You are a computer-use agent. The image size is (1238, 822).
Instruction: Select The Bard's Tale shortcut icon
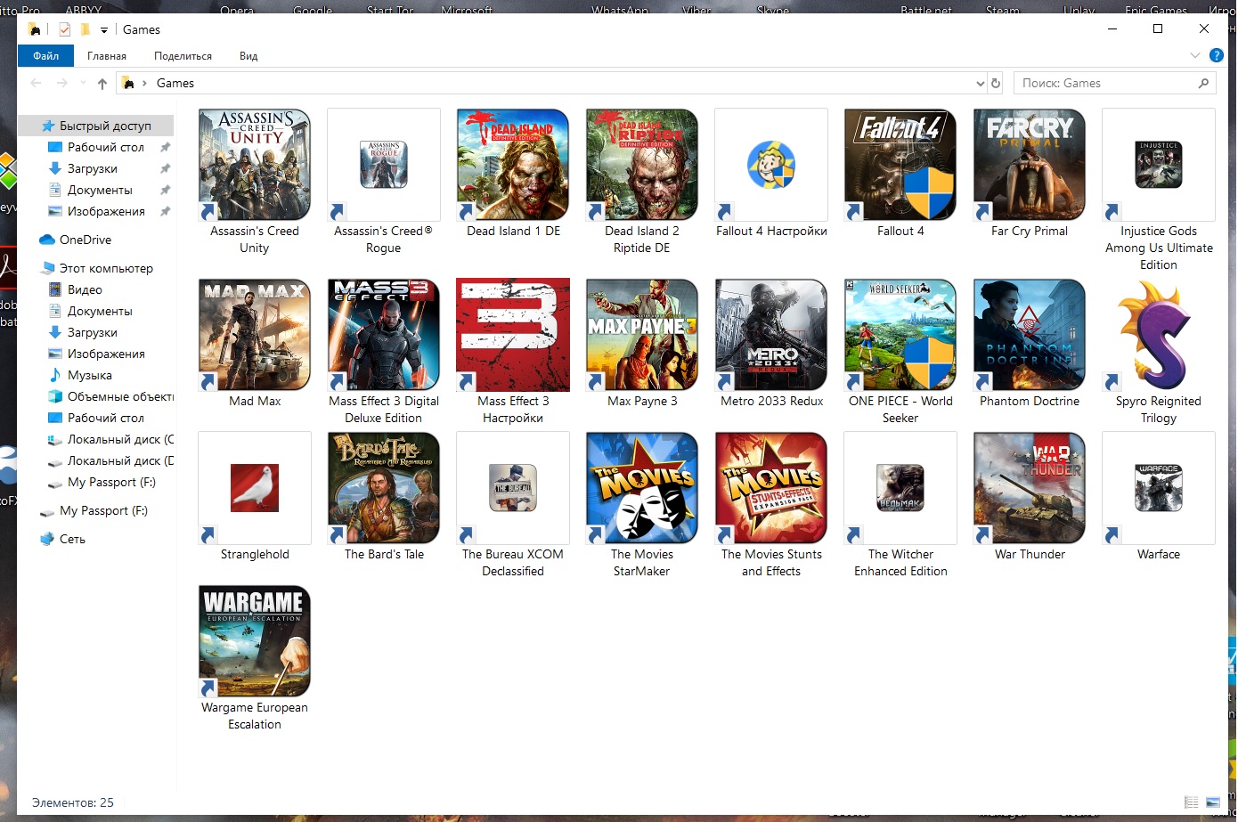(x=384, y=488)
